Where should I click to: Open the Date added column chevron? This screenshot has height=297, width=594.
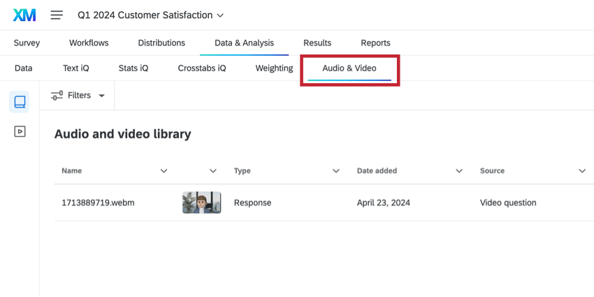coord(459,171)
